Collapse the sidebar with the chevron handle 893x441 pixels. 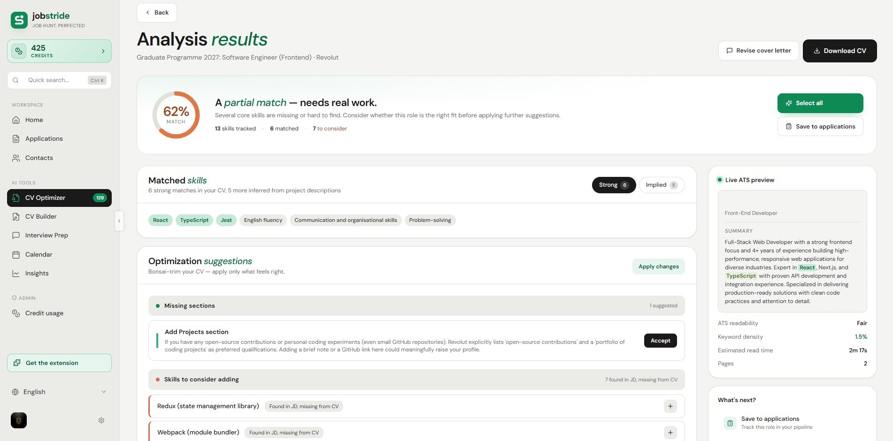[119, 221]
